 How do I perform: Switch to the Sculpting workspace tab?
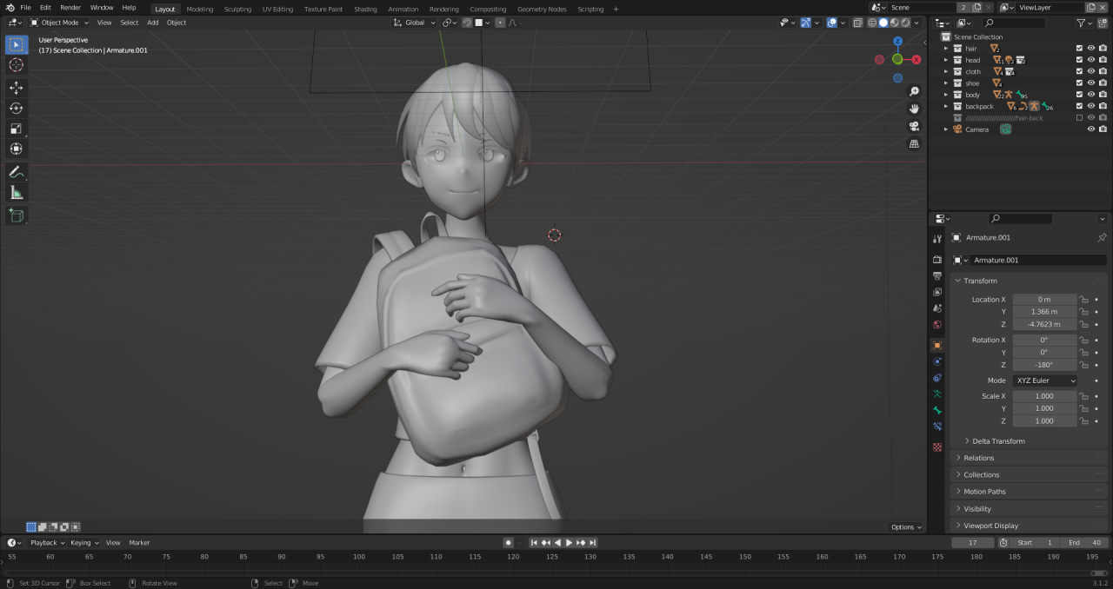pyautogui.click(x=237, y=9)
